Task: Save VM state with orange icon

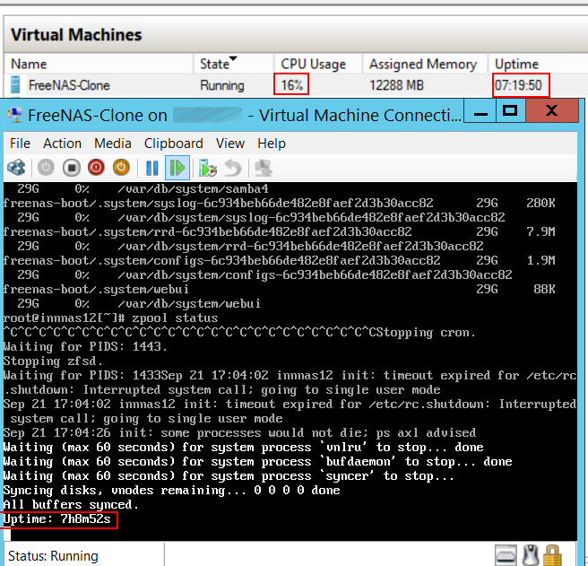Action: (x=121, y=168)
